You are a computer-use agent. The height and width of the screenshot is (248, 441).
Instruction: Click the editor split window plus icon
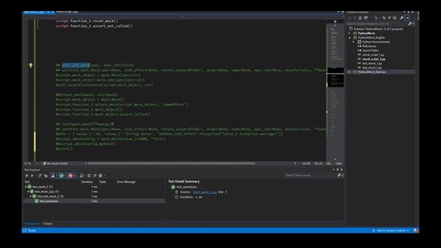tap(335, 21)
